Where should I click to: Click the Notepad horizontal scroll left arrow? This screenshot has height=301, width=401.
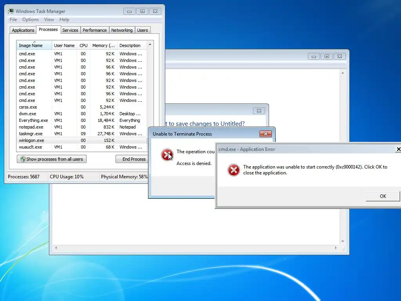tap(56, 248)
